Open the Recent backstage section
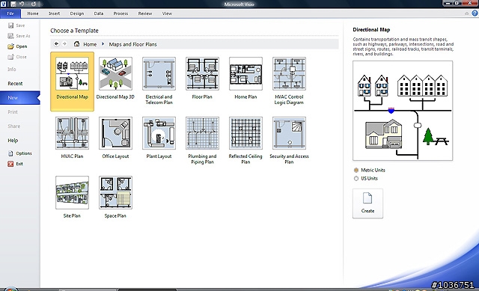The height and width of the screenshot is (291, 479). pos(15,83)
